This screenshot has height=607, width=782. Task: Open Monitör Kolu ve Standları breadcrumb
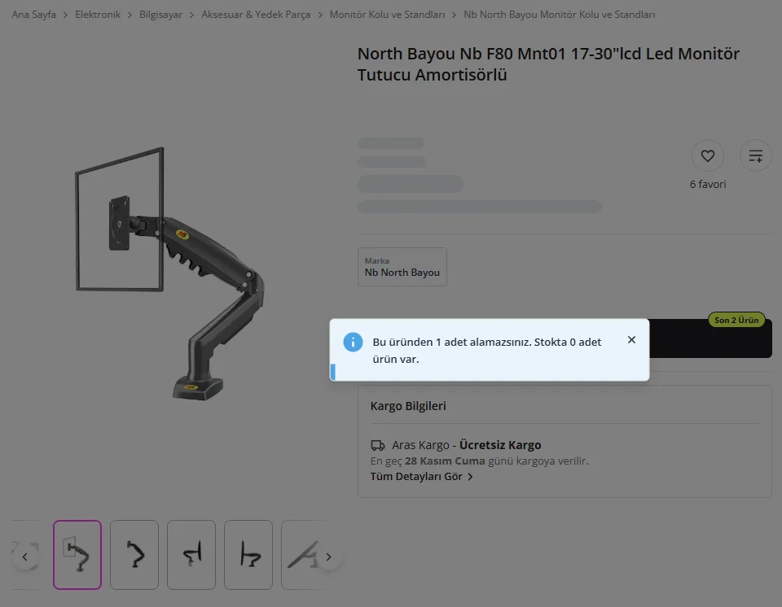[x=387, y=15]
